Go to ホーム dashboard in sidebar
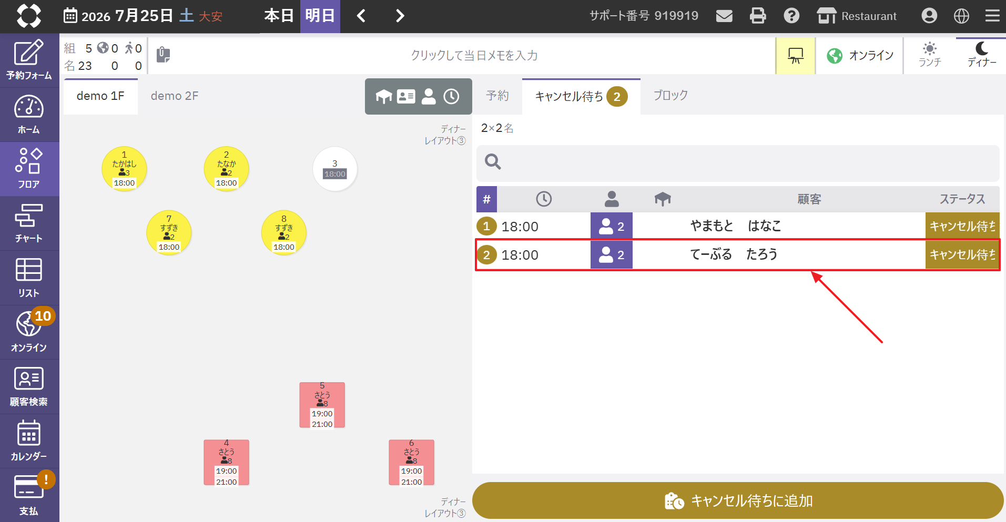1006x522 pixels. coord(29,115)
